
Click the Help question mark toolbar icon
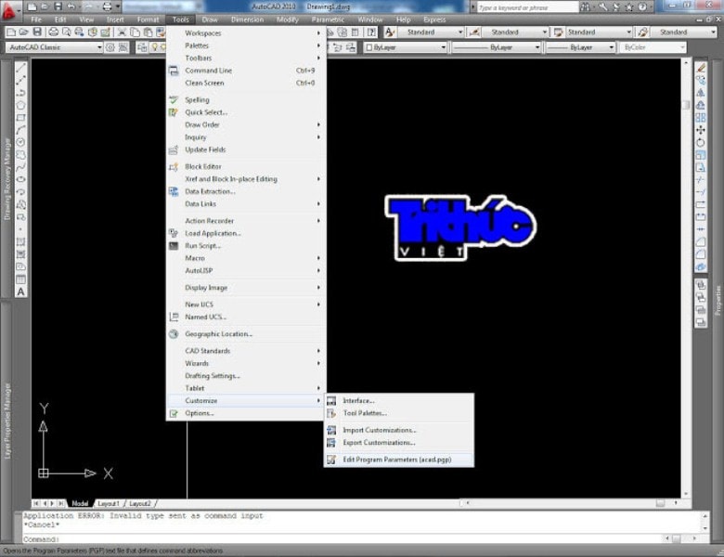click(x=371, y=32)
